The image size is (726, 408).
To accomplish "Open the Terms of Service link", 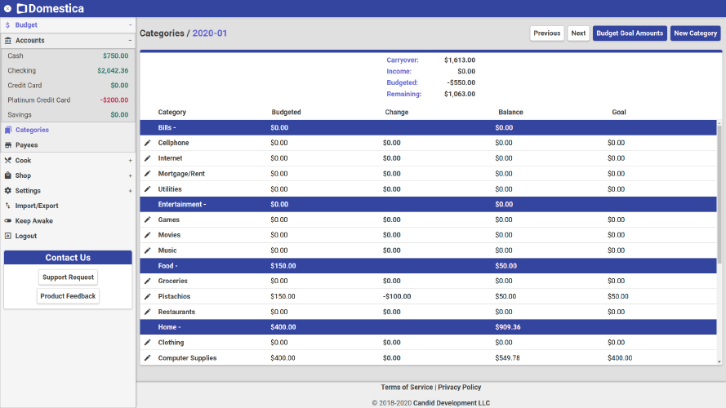I will pos(407,387).
